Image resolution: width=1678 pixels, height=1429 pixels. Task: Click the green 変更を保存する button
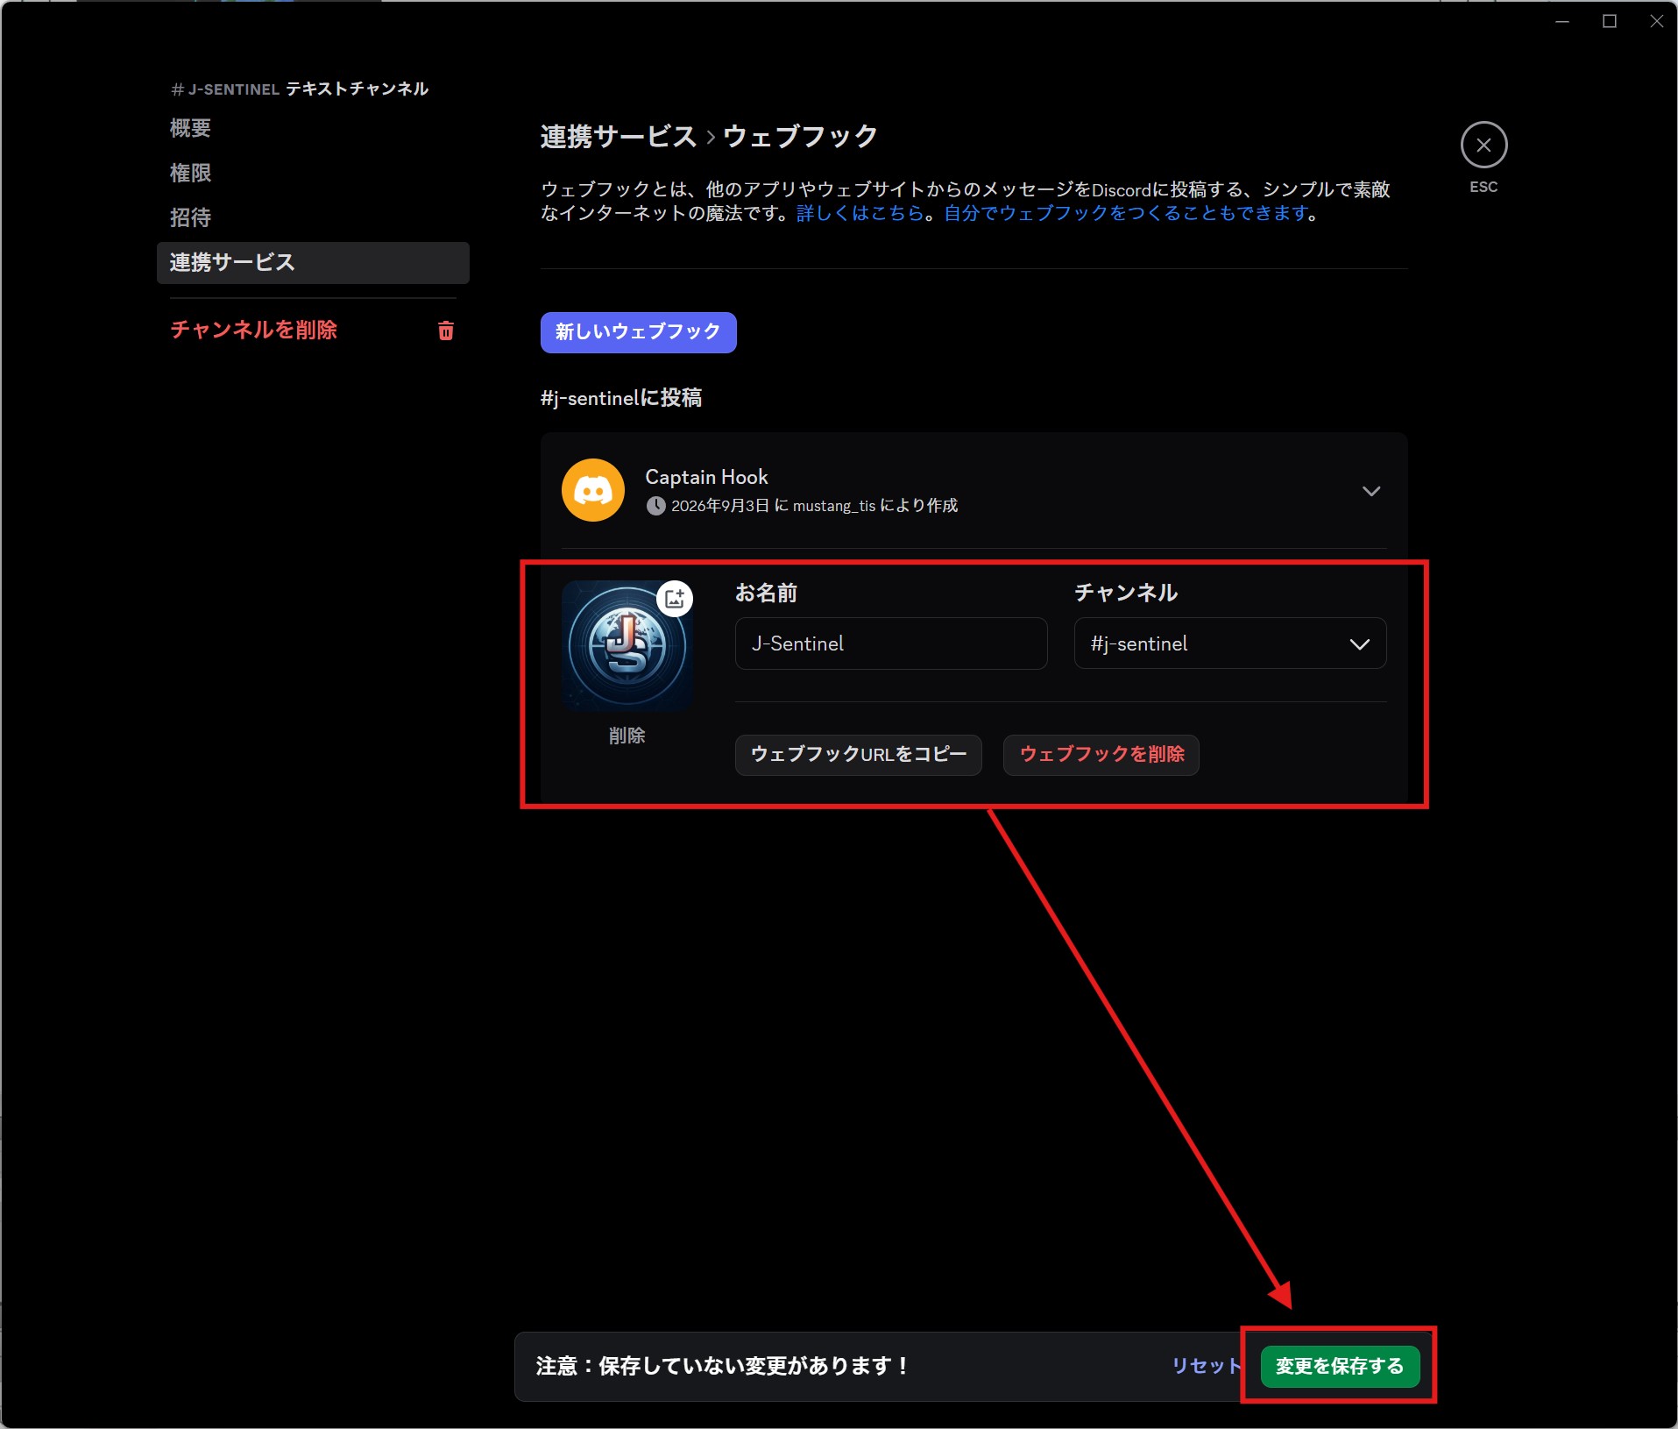(x=1340, y=1366)
